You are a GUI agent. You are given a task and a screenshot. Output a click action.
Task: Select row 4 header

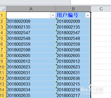[x=3, y=33]
